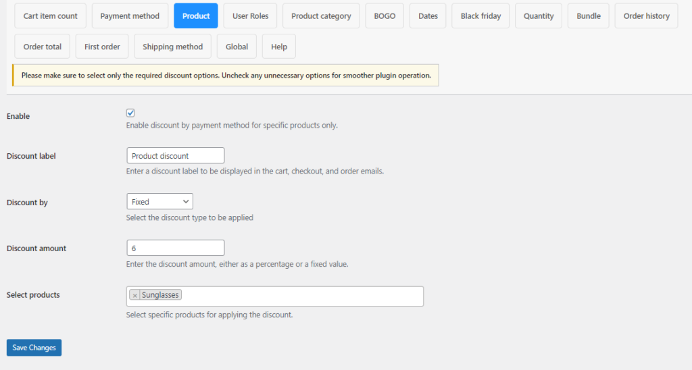Open the BOGO tab
Viewport: 692px width, 370px height.
tap(385, 16)
